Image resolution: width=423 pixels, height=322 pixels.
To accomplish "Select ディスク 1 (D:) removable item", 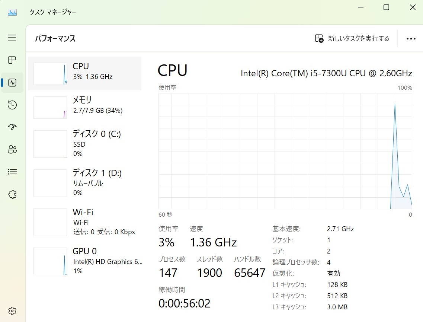I will click(85, 182).
